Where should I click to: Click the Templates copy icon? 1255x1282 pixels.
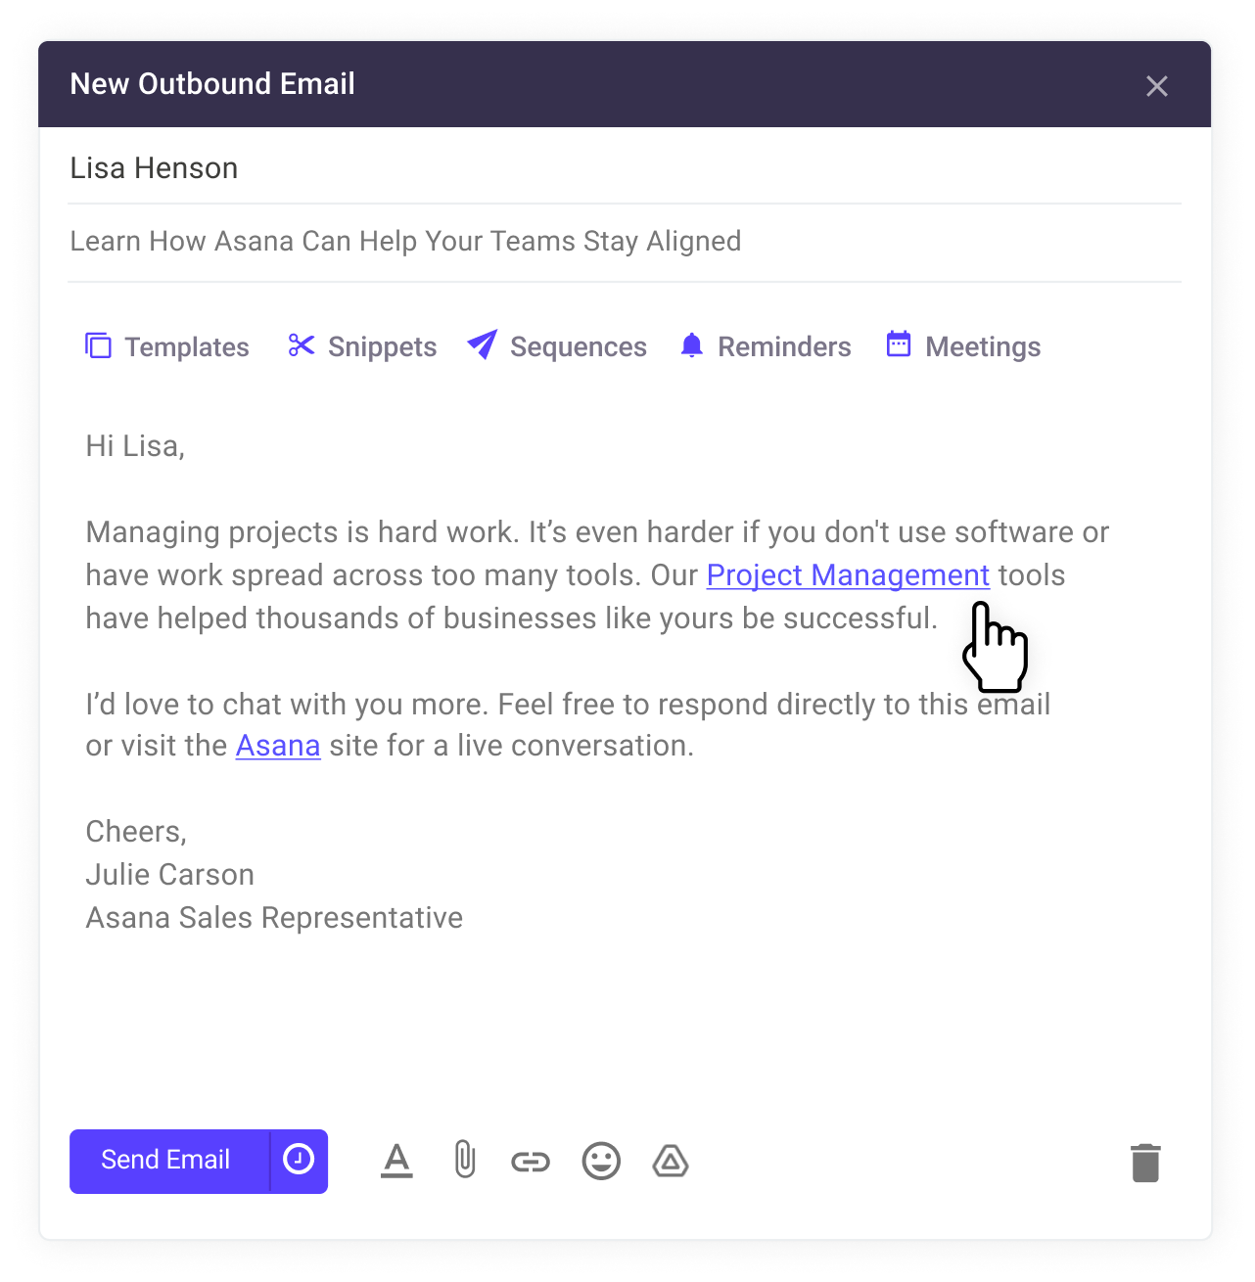pyautogui.click(x=98, y=345)
